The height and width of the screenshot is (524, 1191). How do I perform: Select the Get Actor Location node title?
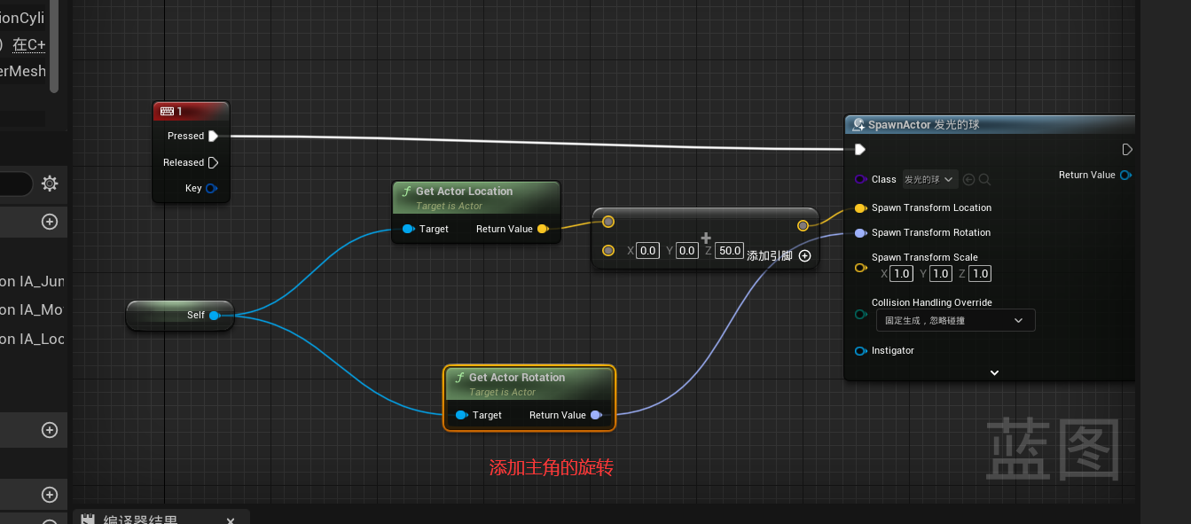[464, 191]
